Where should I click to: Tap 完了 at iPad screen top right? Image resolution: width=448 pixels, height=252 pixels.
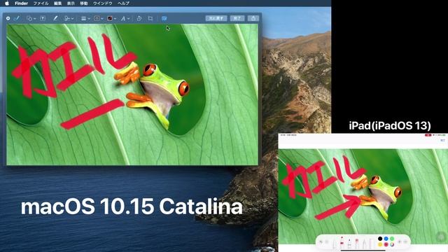[x=442, y=141]
